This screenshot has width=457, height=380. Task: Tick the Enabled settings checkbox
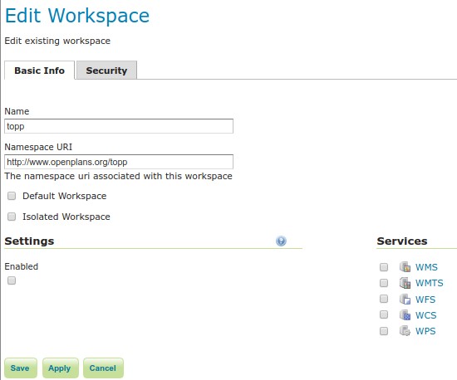(12, 280)
